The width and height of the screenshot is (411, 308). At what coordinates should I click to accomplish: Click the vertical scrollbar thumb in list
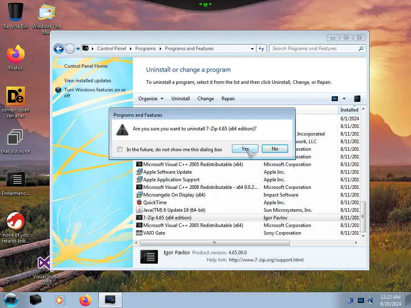(363, 217)
